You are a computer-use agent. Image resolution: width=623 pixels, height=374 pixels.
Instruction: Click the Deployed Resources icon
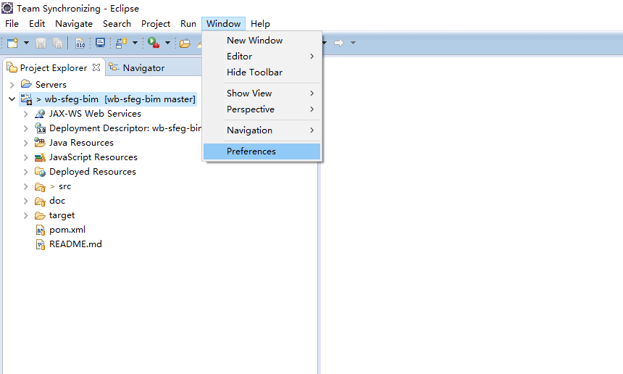coord(40,172)
